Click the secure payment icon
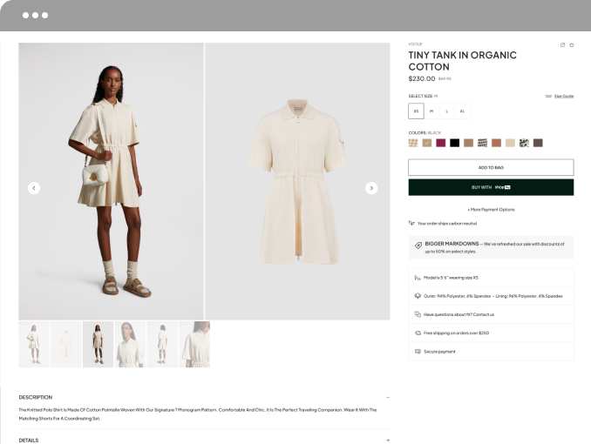The width and height of the screenshot is (591, 444). [418, 352]
